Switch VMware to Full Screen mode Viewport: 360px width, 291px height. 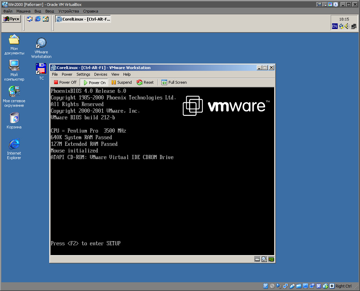pos(174,82)
